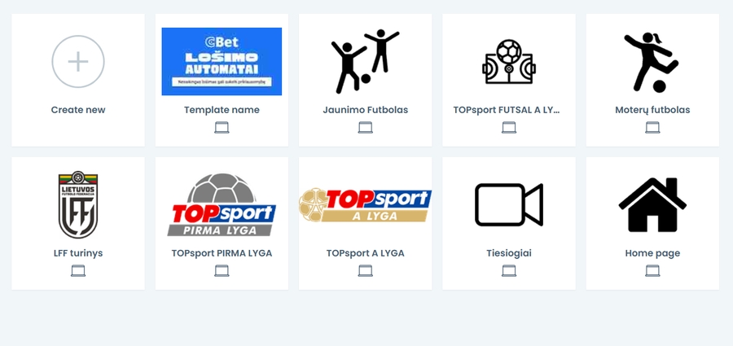Click the laptop icon under Jaunimo Futbolas

365,127
